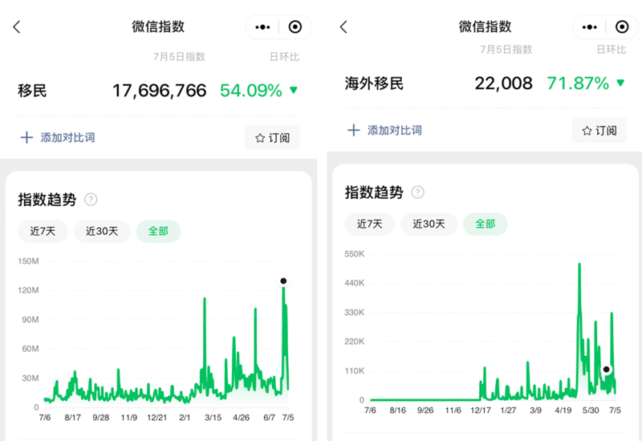Image resolution: width=642 pixels, height=441 pixels.
Task: Open the more options dots in right panel
Action: pos(589,27)
